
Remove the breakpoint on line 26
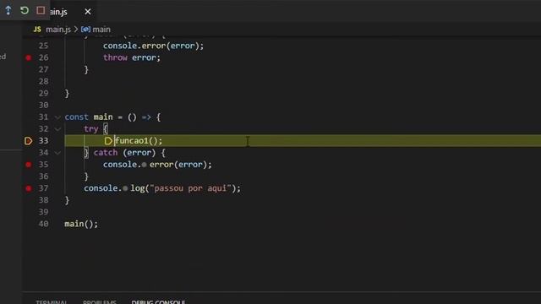coord(29,57)
